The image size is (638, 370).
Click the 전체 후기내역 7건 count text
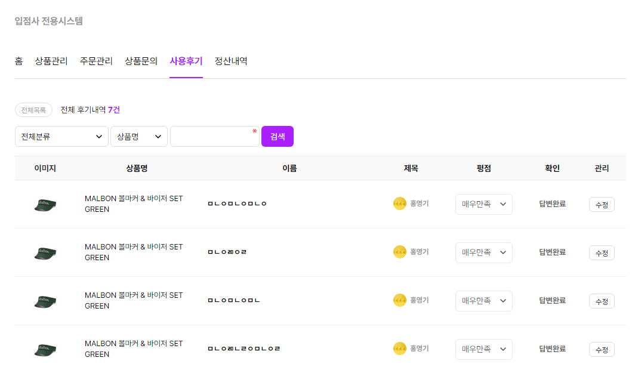(90, 110)
